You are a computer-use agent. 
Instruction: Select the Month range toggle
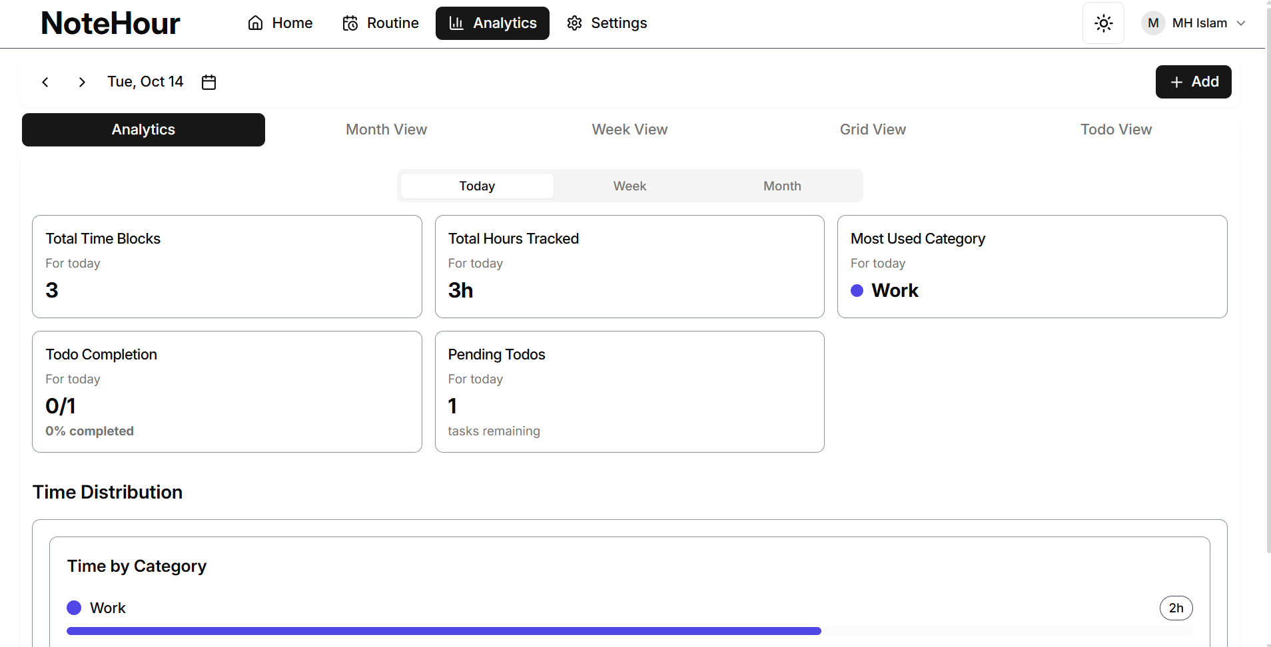(782, 186)
